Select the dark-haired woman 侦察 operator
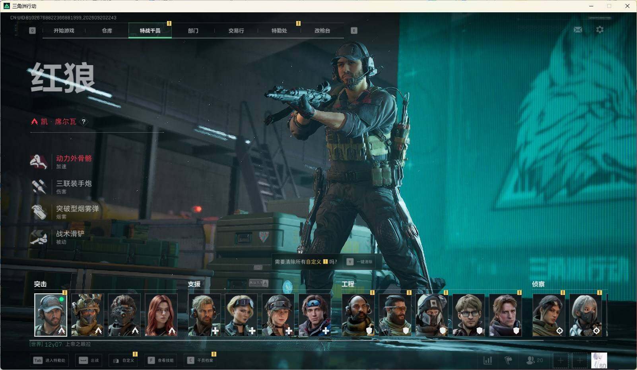The height and width of the screenshot is (370, 637). click(549, 315)
